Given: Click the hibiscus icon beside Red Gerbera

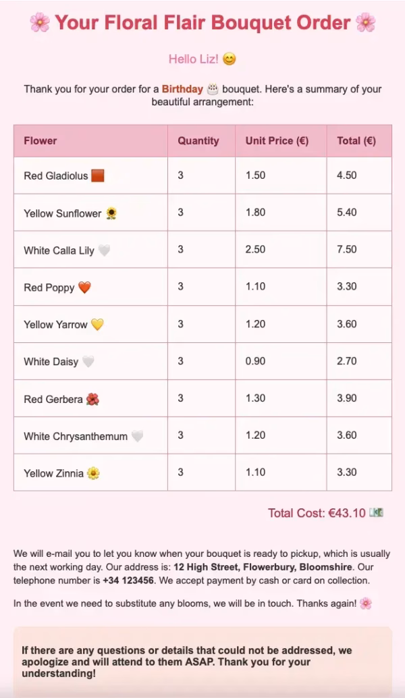Looking at the screenshot, I should point(92,399).
